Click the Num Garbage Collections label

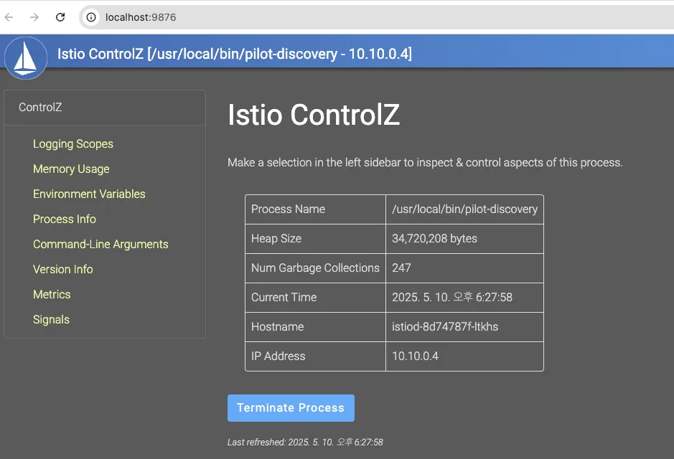pyautogui.click(x=315, y=268)
